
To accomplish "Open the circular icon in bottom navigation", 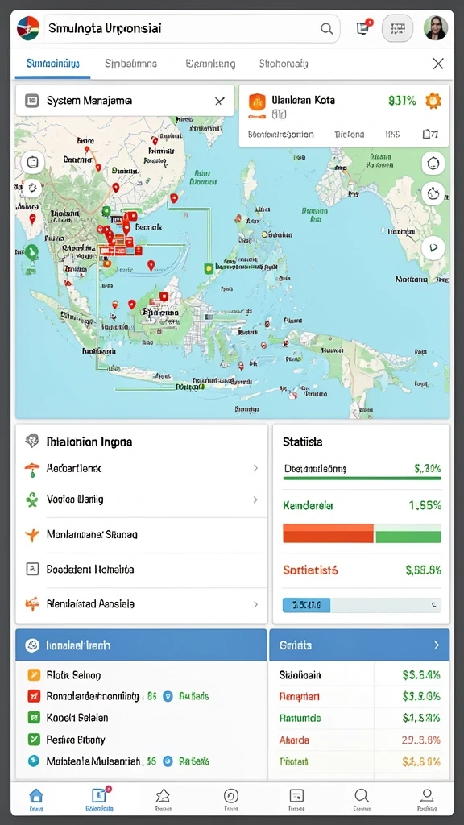I will 231,799.
